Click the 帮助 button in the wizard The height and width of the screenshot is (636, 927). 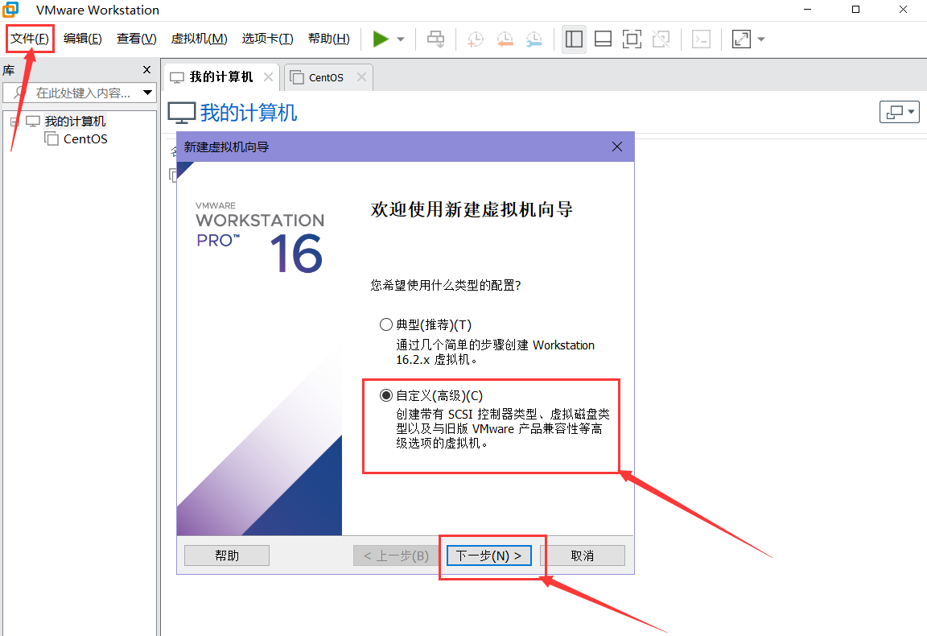pos(226,555)
